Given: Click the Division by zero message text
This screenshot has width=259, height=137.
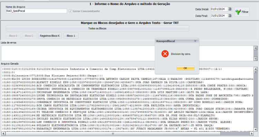Looking at the screenshot, I should point(181,54).
